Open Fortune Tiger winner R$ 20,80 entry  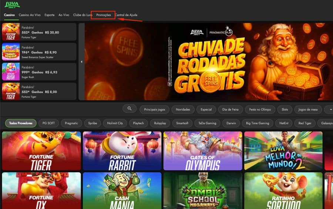[x=39, y=32]
